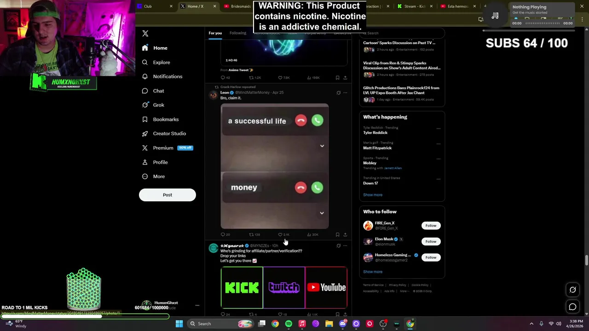Open account menu next to HumxnGhxst

pyautogui.click(x=197, y=305)
